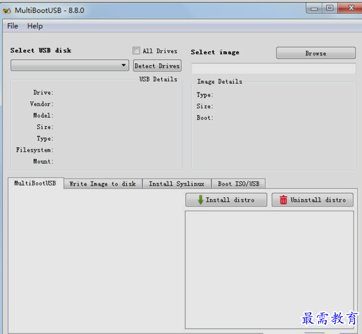The image size is (362, 334).
Task: Click inside the image path field
Action: tap(273, 69)
